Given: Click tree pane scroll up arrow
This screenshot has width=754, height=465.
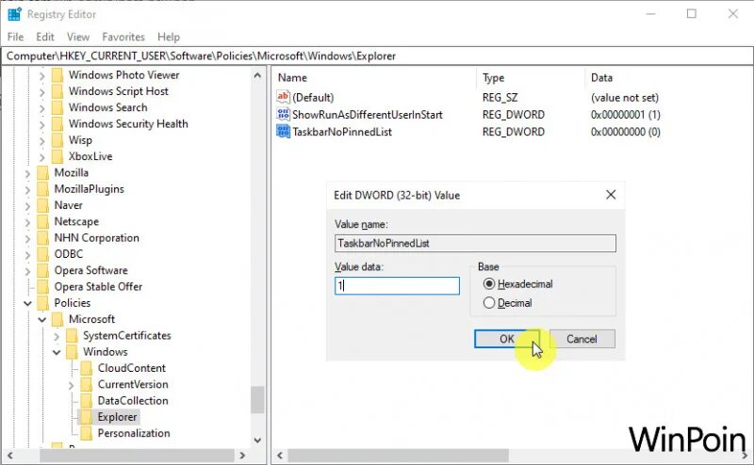Looking at the screenshot, I should click(257, 75).
